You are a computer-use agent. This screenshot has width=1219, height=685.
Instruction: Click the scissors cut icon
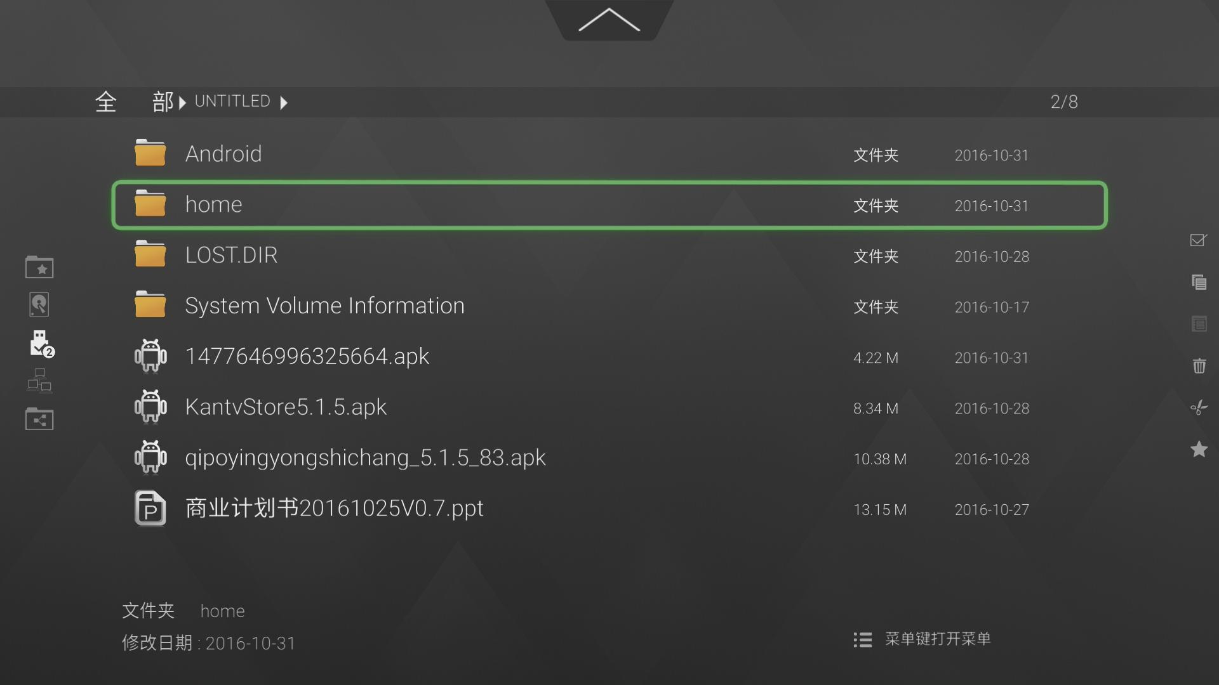click(1199, 407)
